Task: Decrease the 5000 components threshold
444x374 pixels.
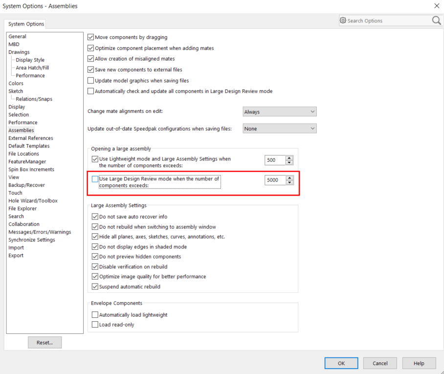Action: (289, 183)
